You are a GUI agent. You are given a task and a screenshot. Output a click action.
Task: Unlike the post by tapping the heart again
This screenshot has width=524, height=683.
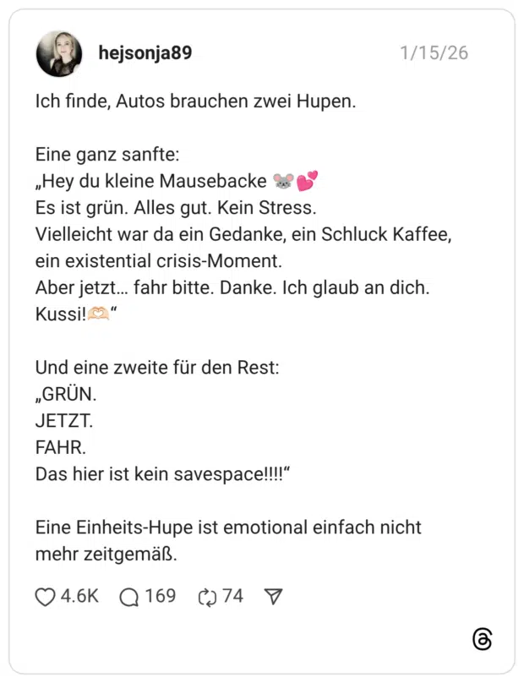coord(44,596)
